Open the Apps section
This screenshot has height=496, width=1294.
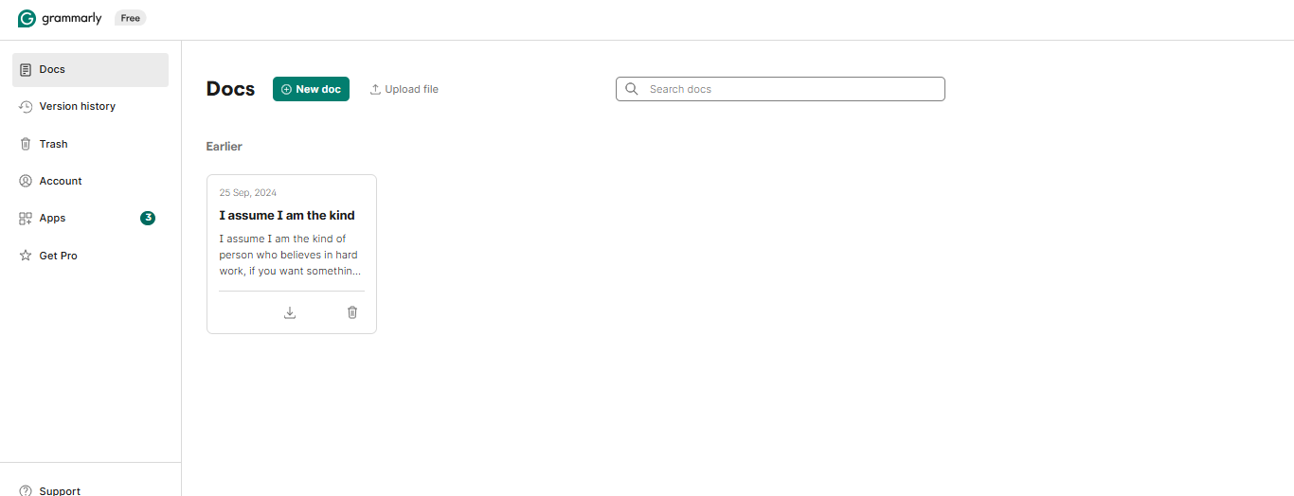(x=90, y=218)
